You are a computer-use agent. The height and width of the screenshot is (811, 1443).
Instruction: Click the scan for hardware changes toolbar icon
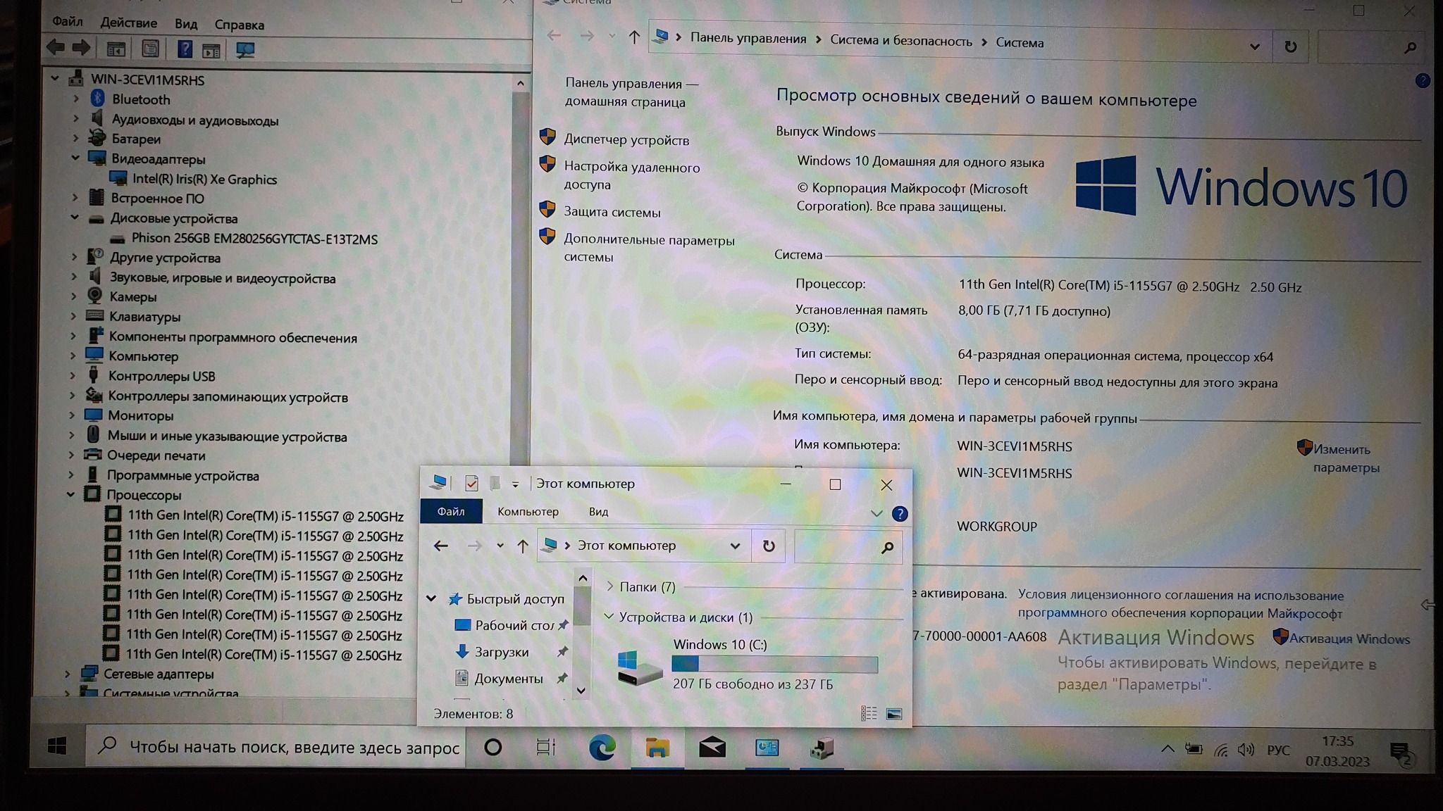click(x=244, y=50)
